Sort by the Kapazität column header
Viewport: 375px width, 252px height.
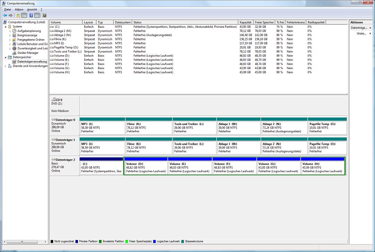pos(246,22)
